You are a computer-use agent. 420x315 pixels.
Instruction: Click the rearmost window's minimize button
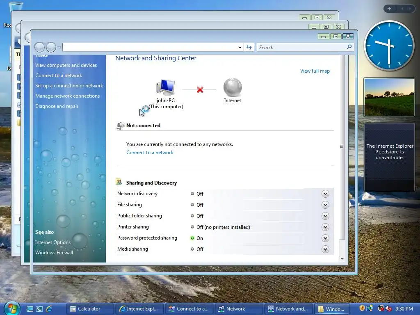click(304, 17)
